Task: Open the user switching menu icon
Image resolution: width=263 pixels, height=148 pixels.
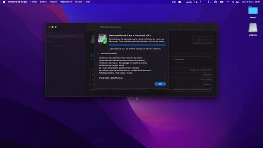Action: (238, 2)
